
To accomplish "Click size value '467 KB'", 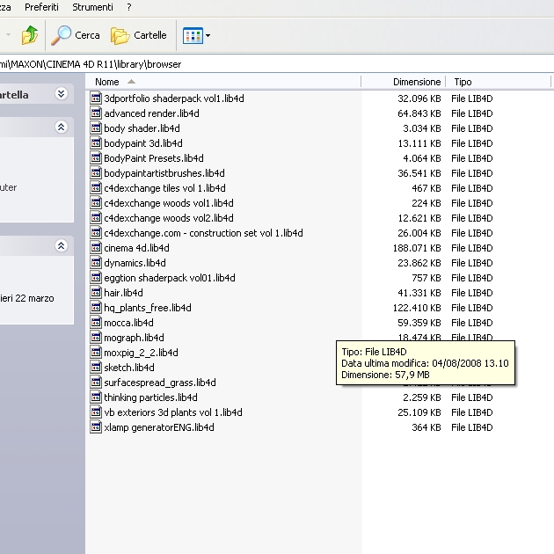I will 426,188.
